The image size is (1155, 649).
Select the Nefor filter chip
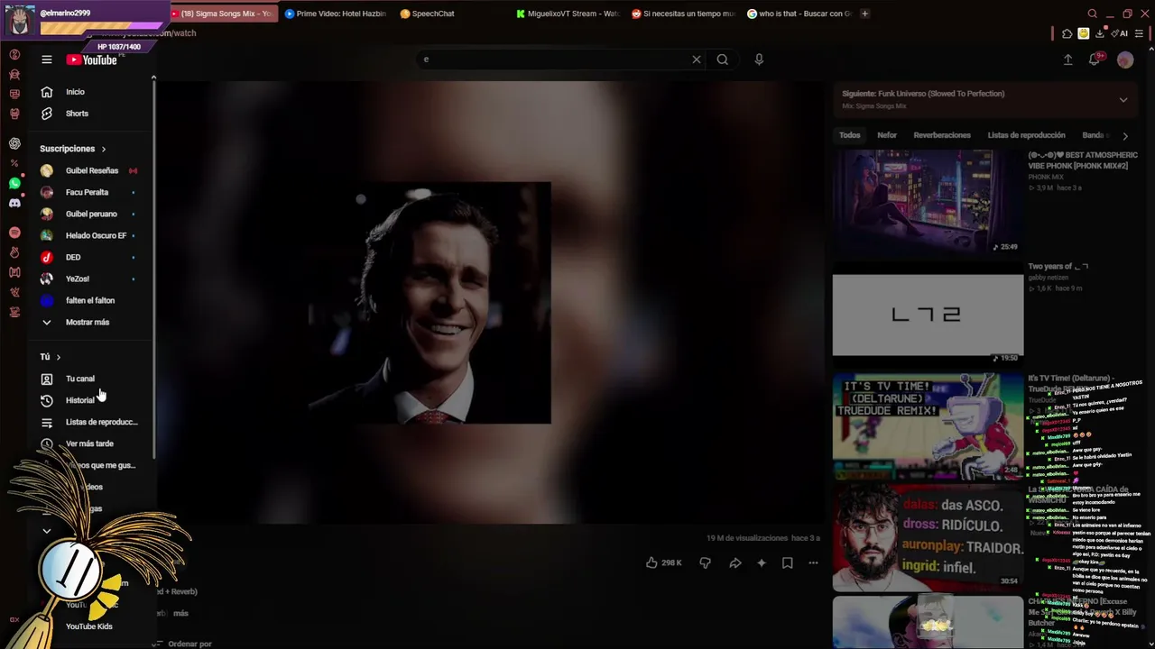(x=887, y=135)
